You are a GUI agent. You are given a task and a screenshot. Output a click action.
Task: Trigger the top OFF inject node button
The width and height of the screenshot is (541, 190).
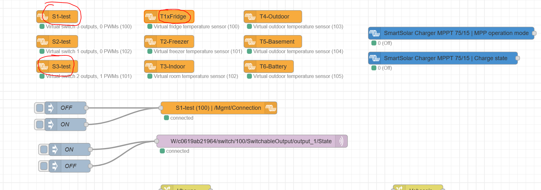[x=40, y=108]
